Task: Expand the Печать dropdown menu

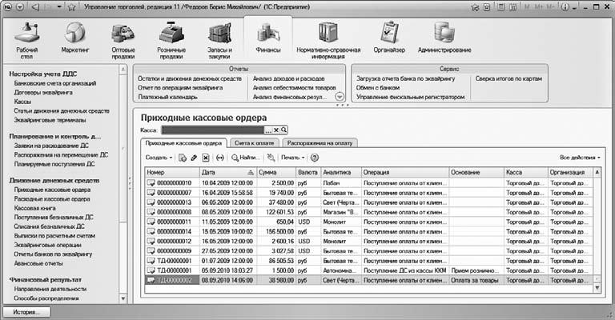Action: coord(291,158)
